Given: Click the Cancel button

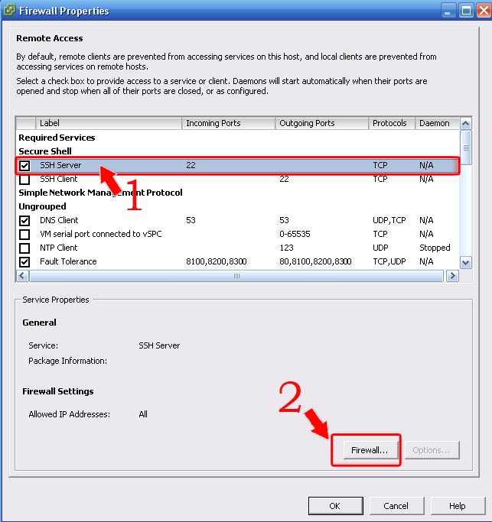Looking at the screenshot, I should coord(396,506).
